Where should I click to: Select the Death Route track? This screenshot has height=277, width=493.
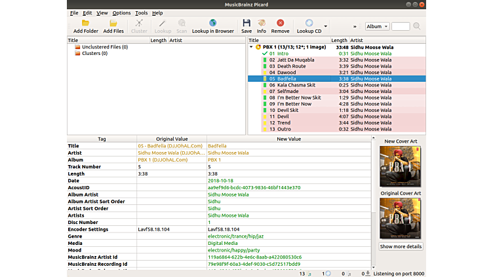291,66
